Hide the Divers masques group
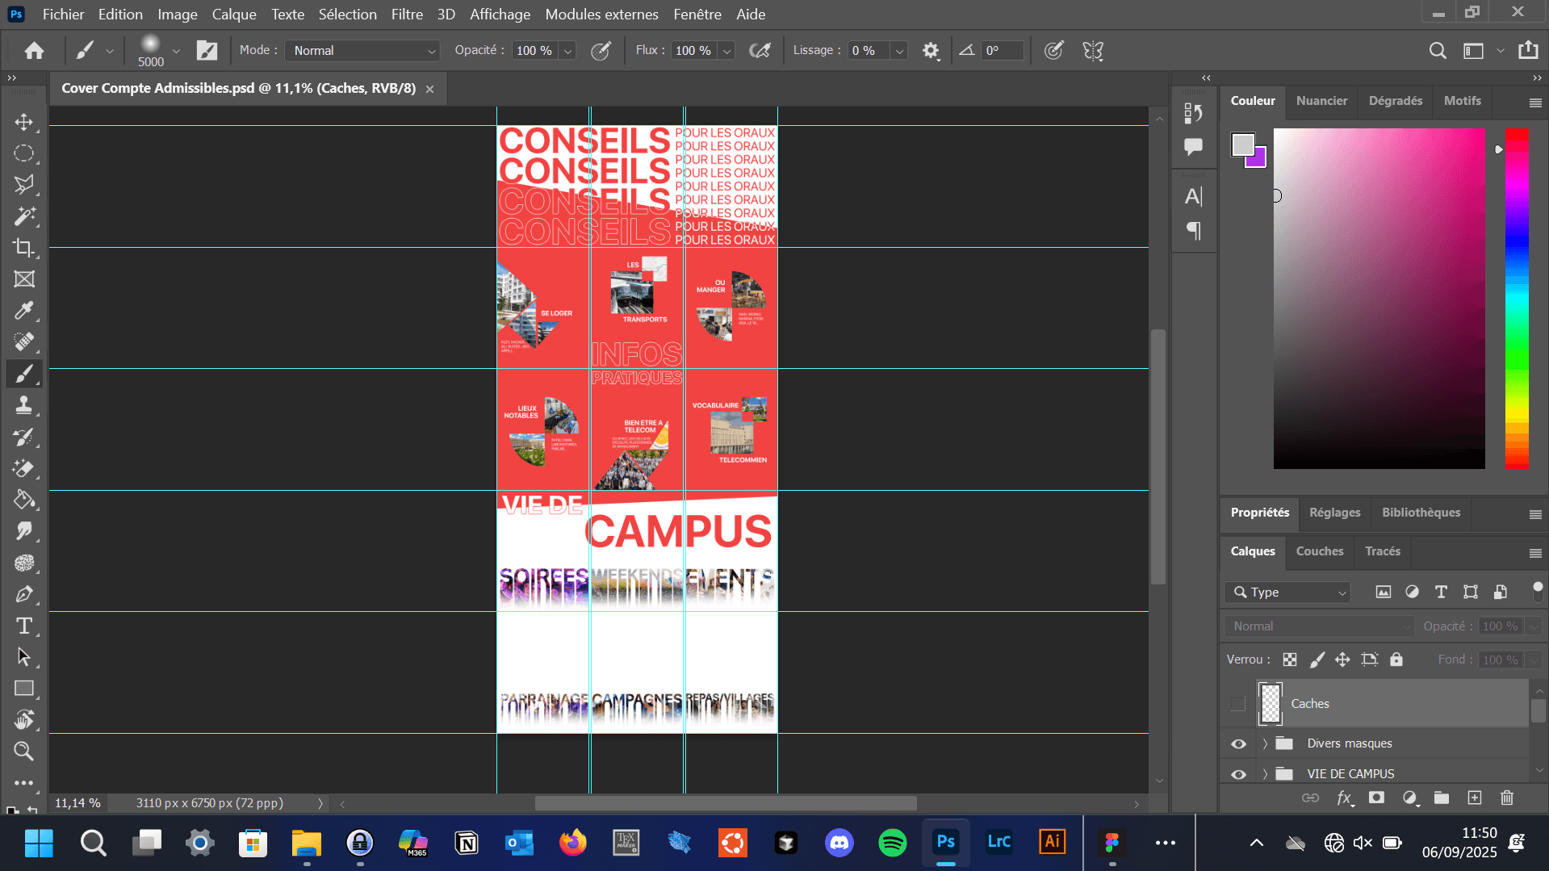Image resolution: width=1549 pixels, height=871 pixels. click(1238, 743)
